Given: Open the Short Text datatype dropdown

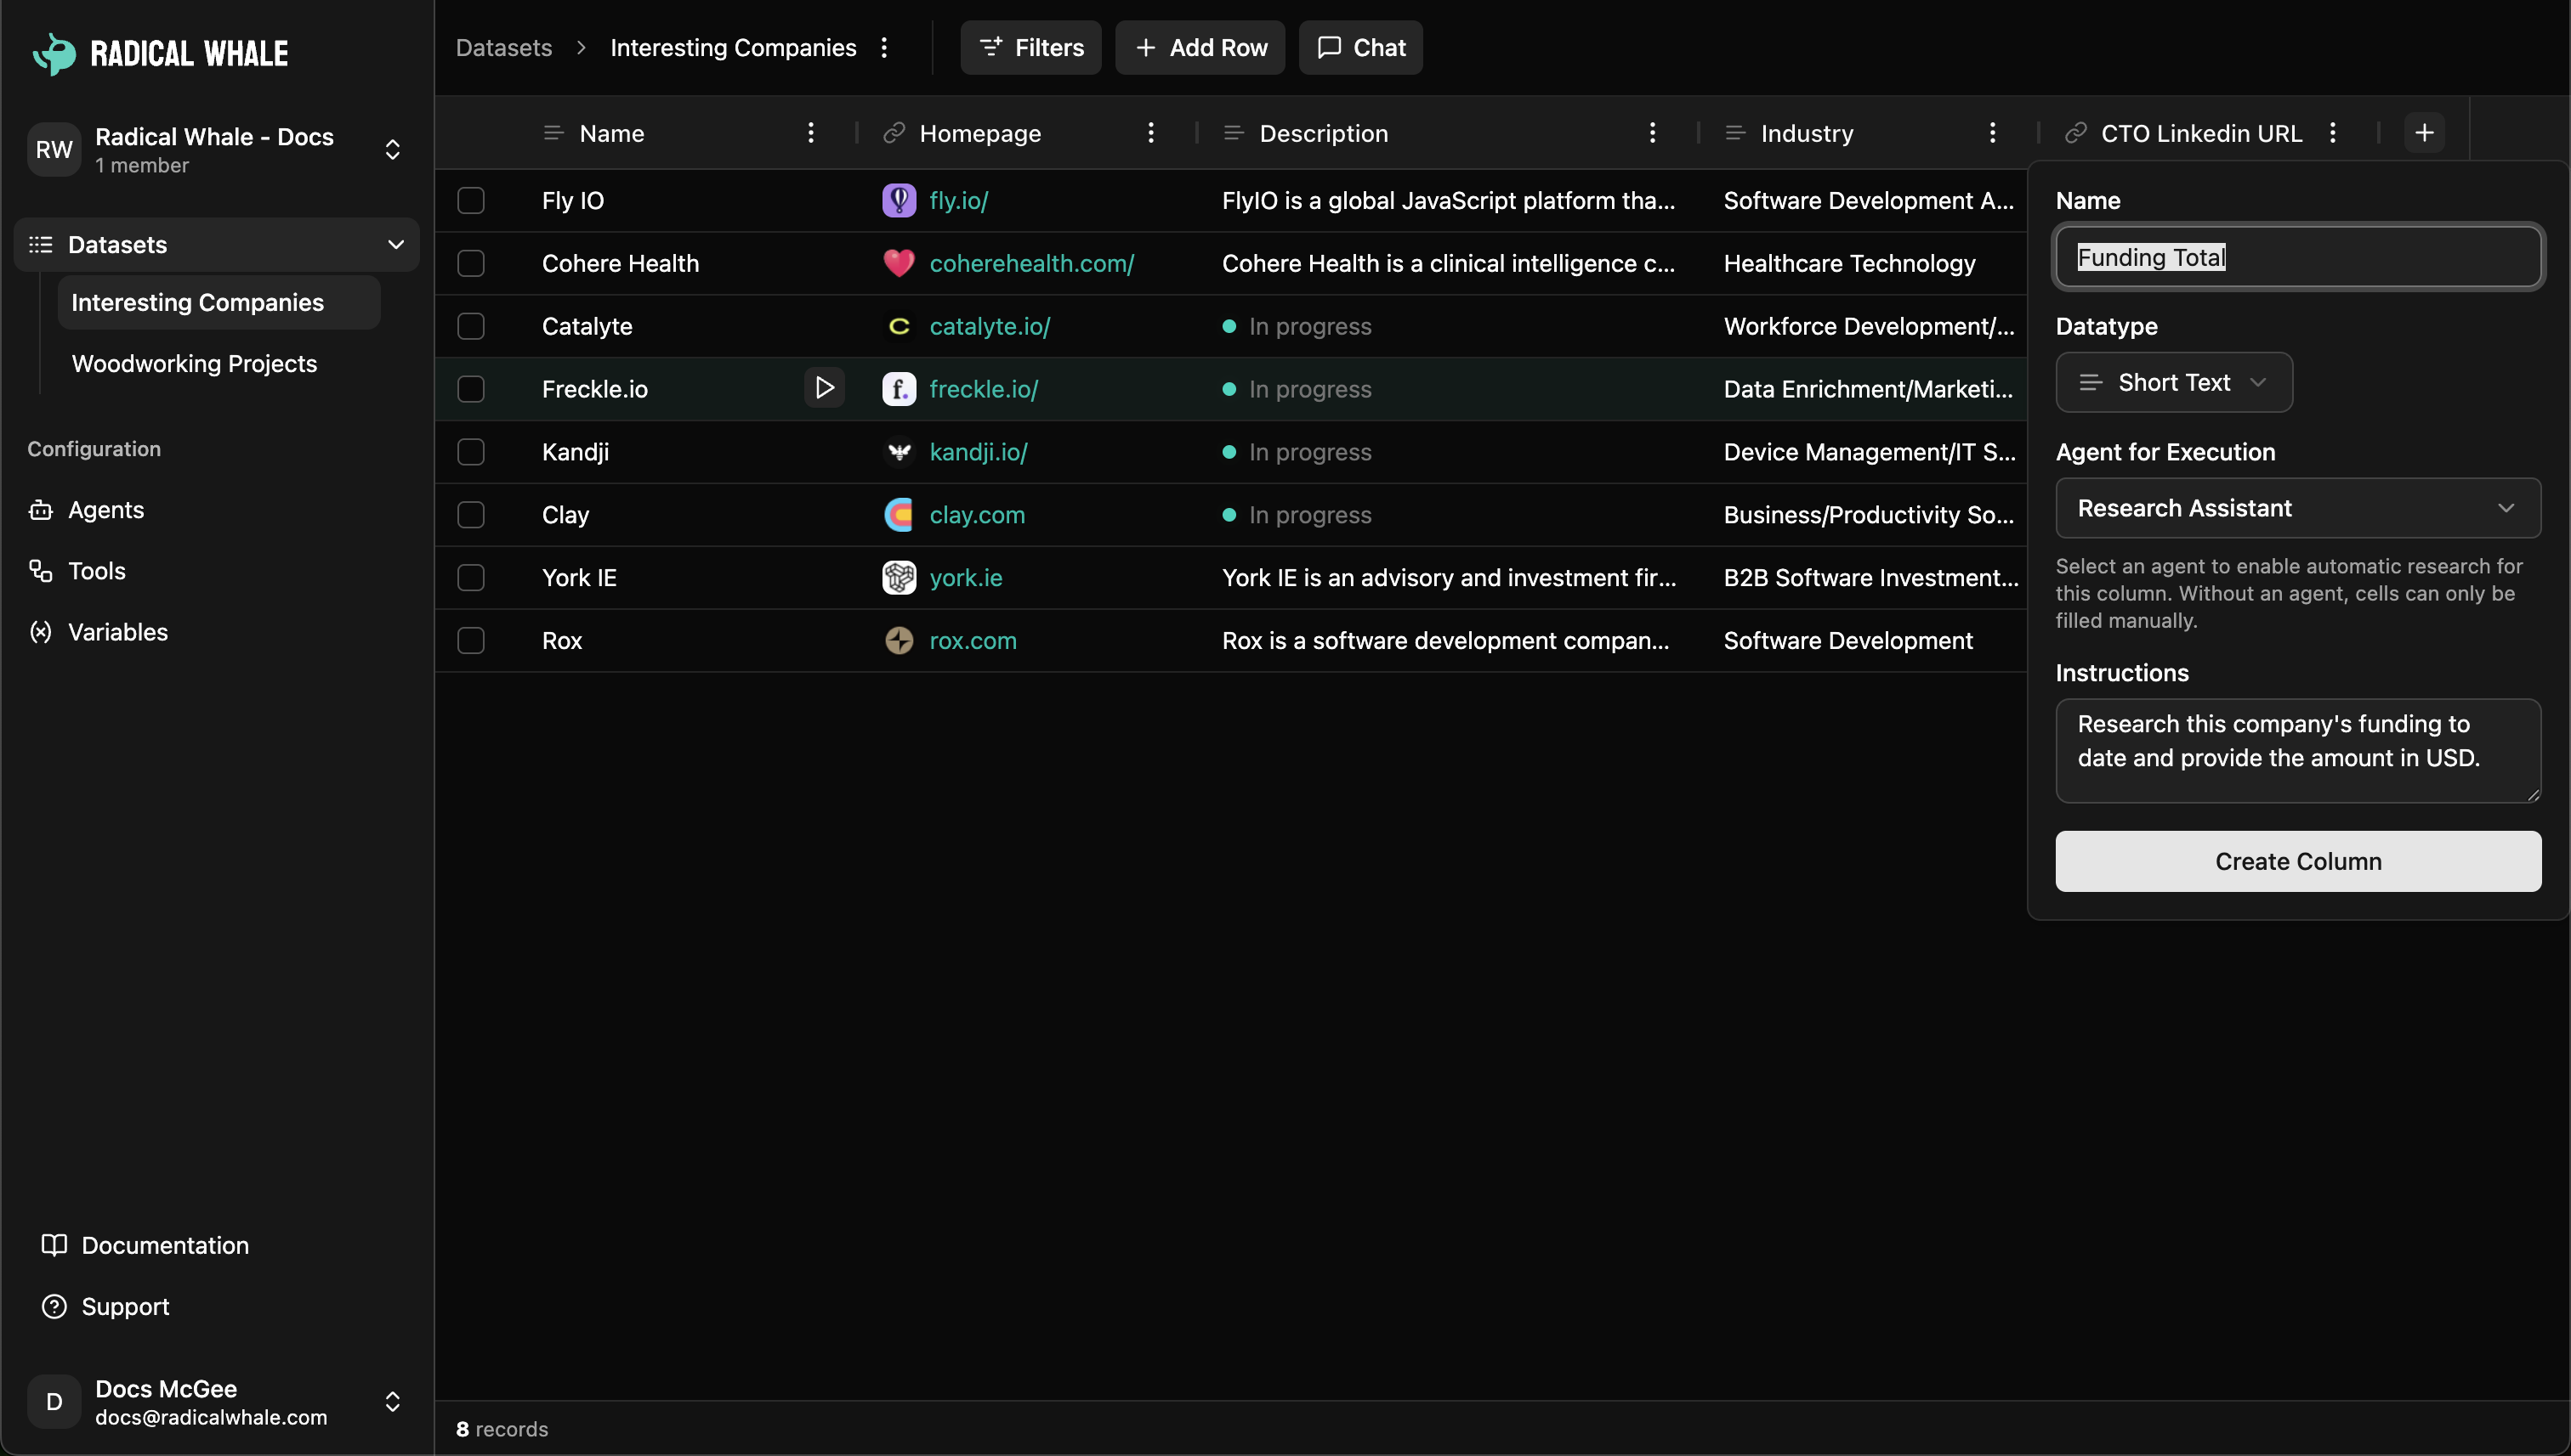Looking at the screenshot, I should tap(2173, 382).
